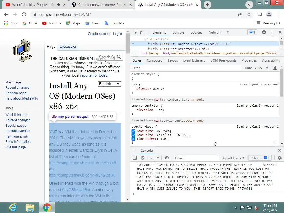This screenshot has width=284, height=213.
Task: Show console sidebar icon
Action: click(135, 158)
